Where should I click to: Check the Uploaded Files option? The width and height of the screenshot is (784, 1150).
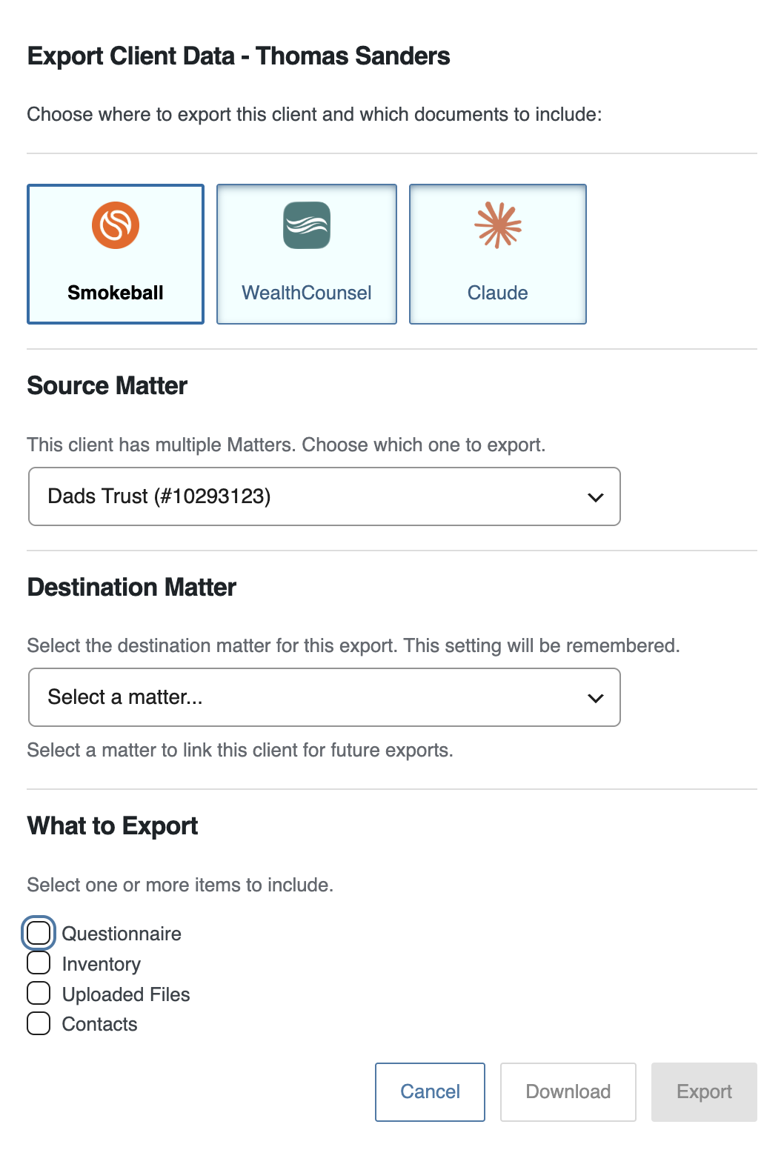pos(39,993)
